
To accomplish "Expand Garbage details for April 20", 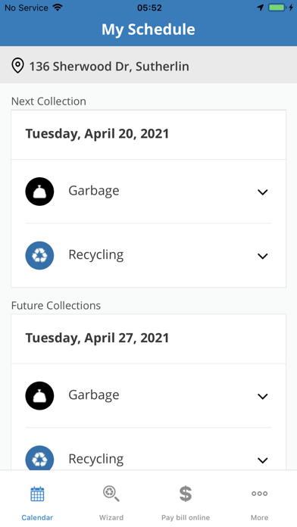I will pos(263,192).
